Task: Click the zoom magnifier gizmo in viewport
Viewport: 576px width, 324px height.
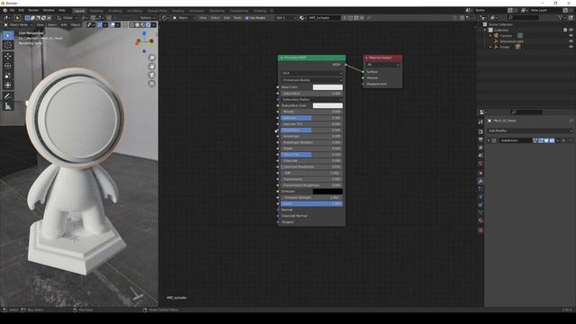Action: coord(152,58)
